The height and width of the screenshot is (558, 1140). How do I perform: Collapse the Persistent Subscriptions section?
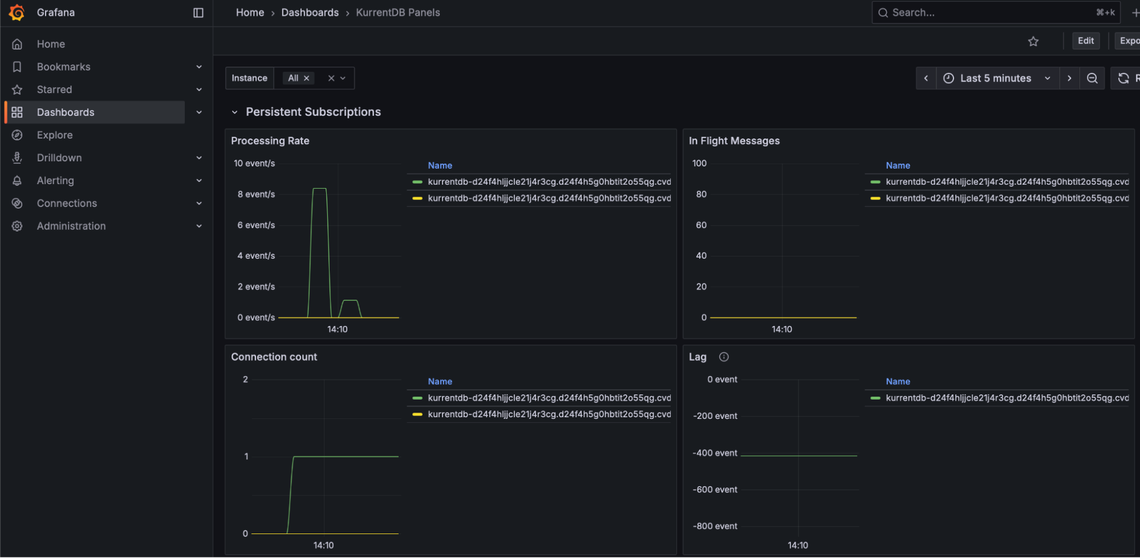coord(235,112)
